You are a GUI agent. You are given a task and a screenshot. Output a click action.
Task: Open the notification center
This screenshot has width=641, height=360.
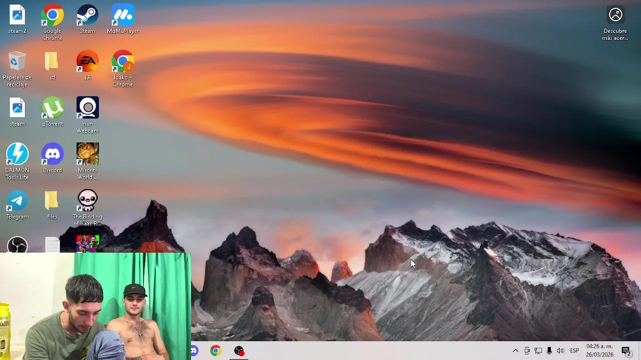626,351
